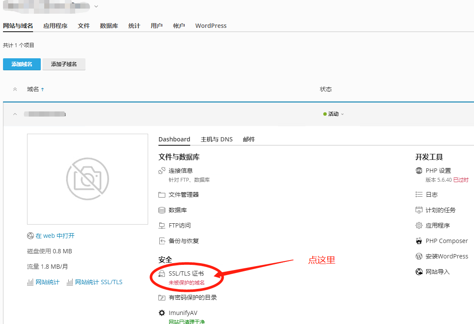Open the PHP 设置 link

pos(438,171)
